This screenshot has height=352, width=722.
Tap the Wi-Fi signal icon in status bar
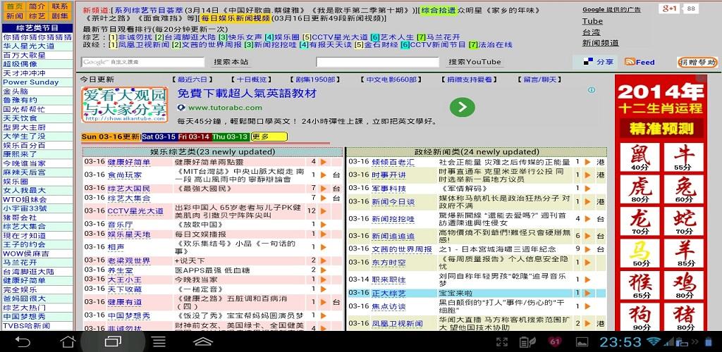pyautogui.click(x=653, y=341)
